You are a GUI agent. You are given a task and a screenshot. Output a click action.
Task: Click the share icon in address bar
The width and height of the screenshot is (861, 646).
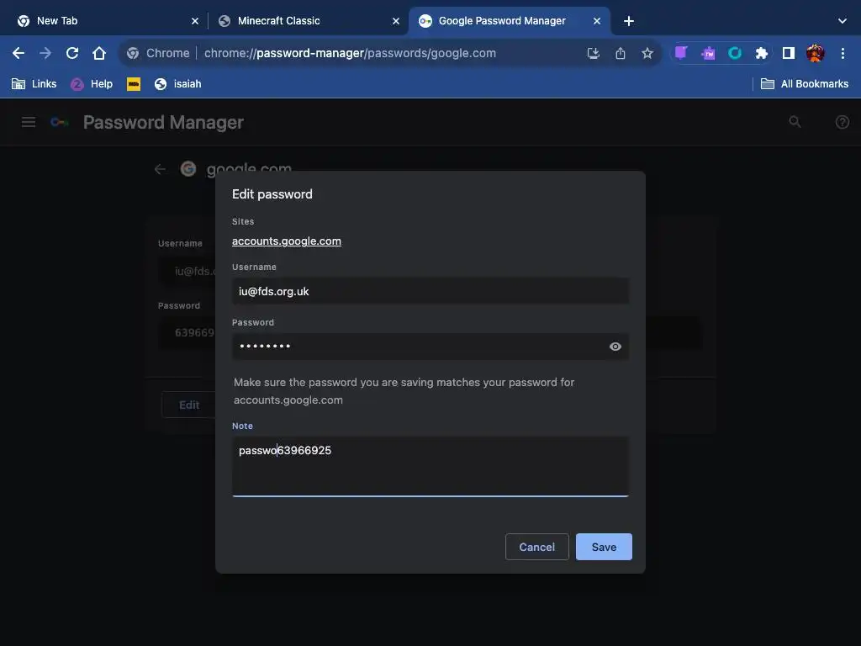click(621, 53)
